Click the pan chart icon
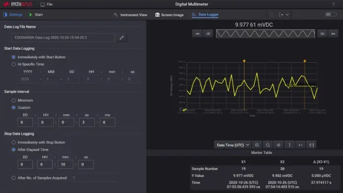343x193 pixels. (x=278, y=145)
